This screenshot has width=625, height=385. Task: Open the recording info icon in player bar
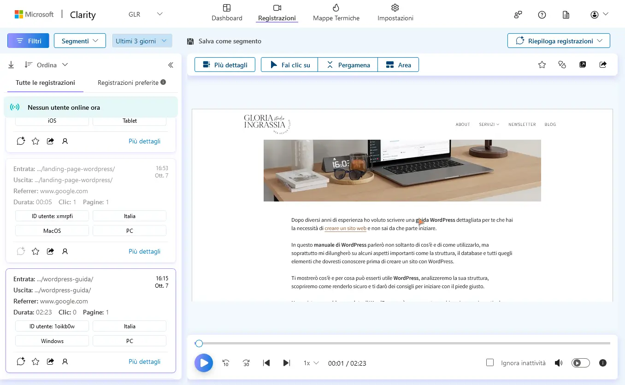click(603, 363)
